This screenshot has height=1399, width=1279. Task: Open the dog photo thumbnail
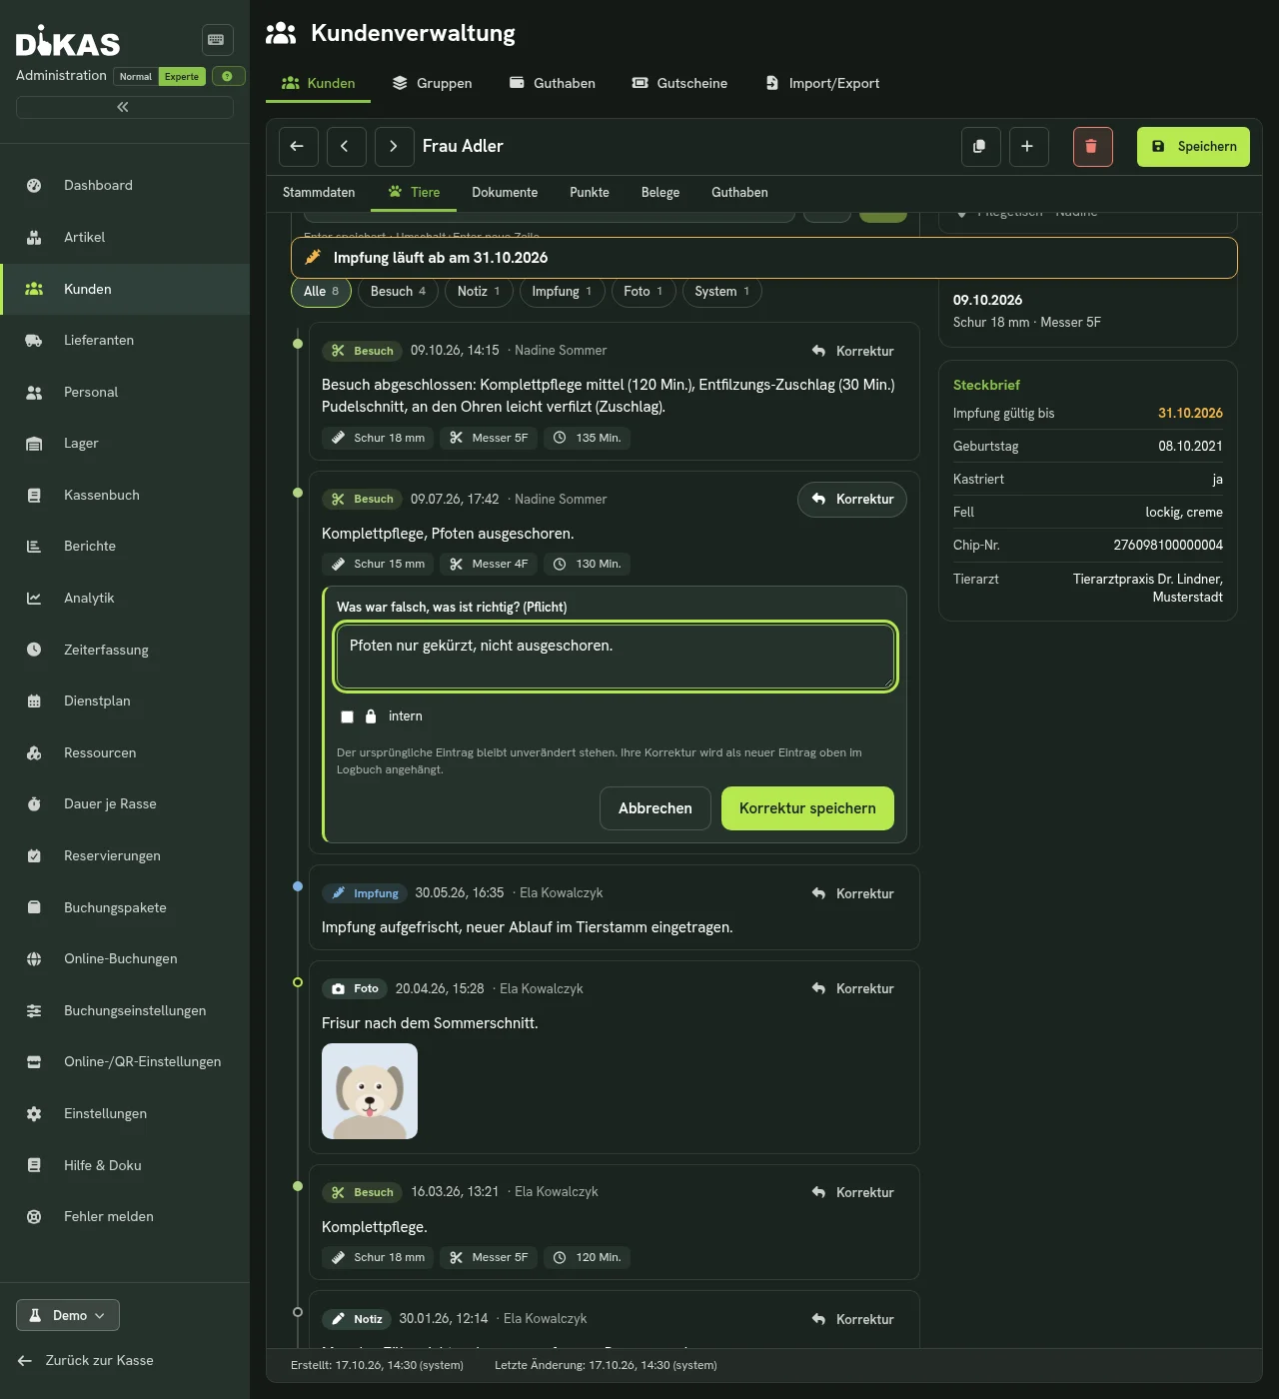pos(370,1091)
